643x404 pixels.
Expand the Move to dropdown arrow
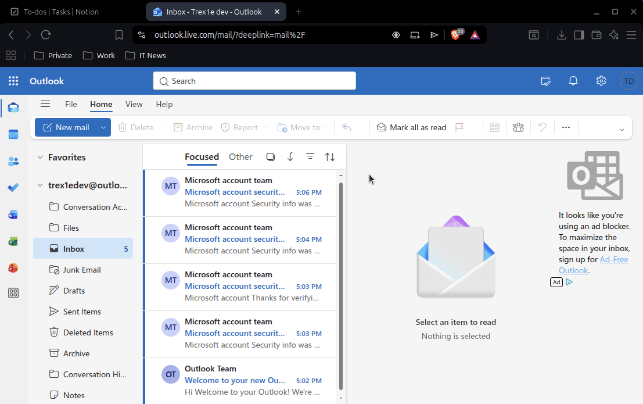[326, 128]
